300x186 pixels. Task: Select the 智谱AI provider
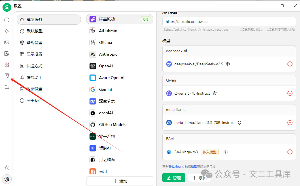tap(120, 148)
